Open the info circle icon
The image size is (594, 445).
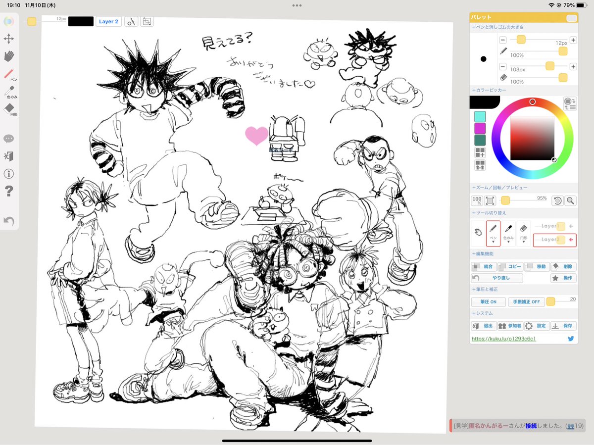coord(9,174)
